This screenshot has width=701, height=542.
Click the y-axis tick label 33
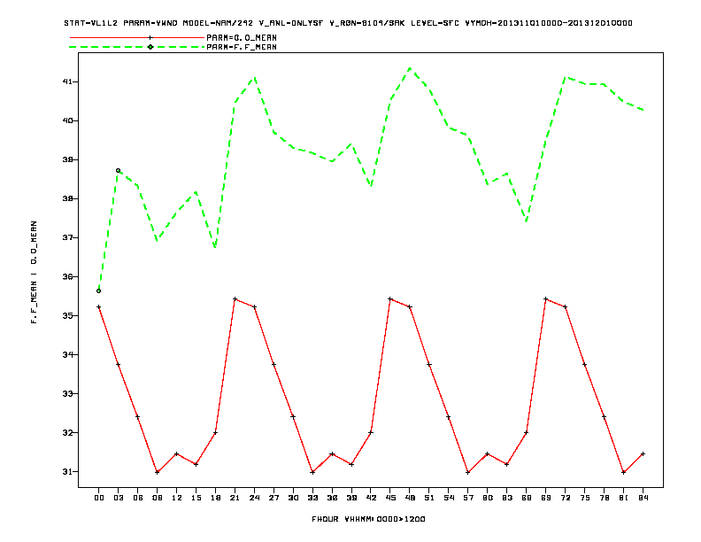[67, 393]
